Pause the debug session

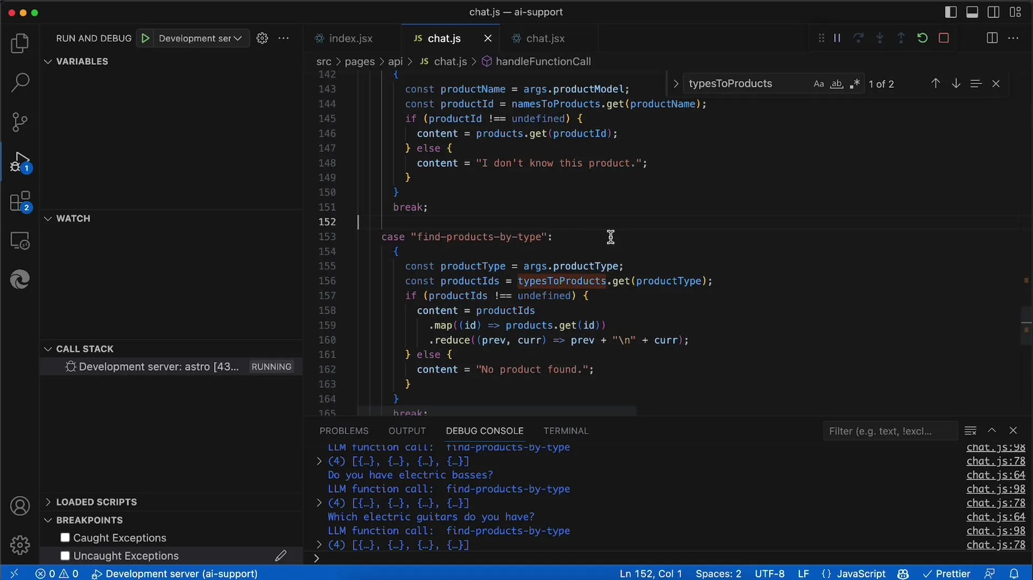(x=837, y=38)
